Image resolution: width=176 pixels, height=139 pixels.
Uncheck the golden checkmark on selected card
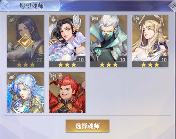tap(26, 41)
